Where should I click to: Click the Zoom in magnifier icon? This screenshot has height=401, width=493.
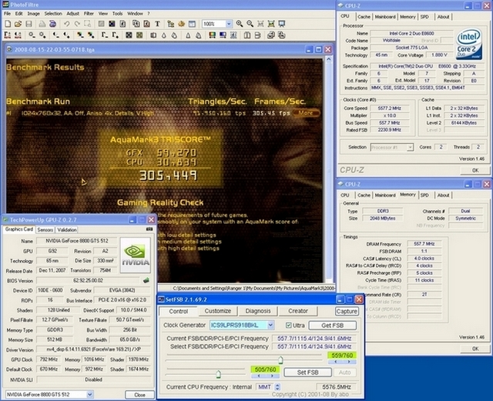tap(240, 24)
